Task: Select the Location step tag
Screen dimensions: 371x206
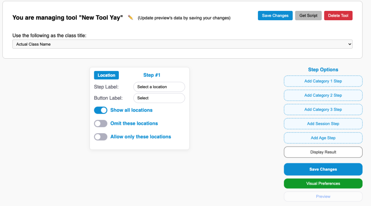Action: click(x=106, y=75)
